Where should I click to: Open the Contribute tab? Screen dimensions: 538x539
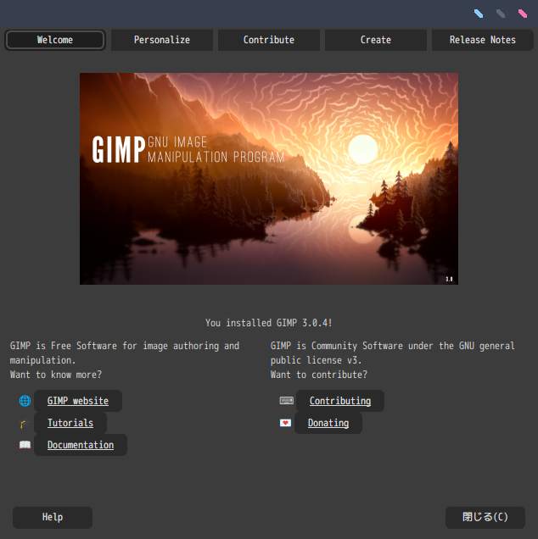269,40
